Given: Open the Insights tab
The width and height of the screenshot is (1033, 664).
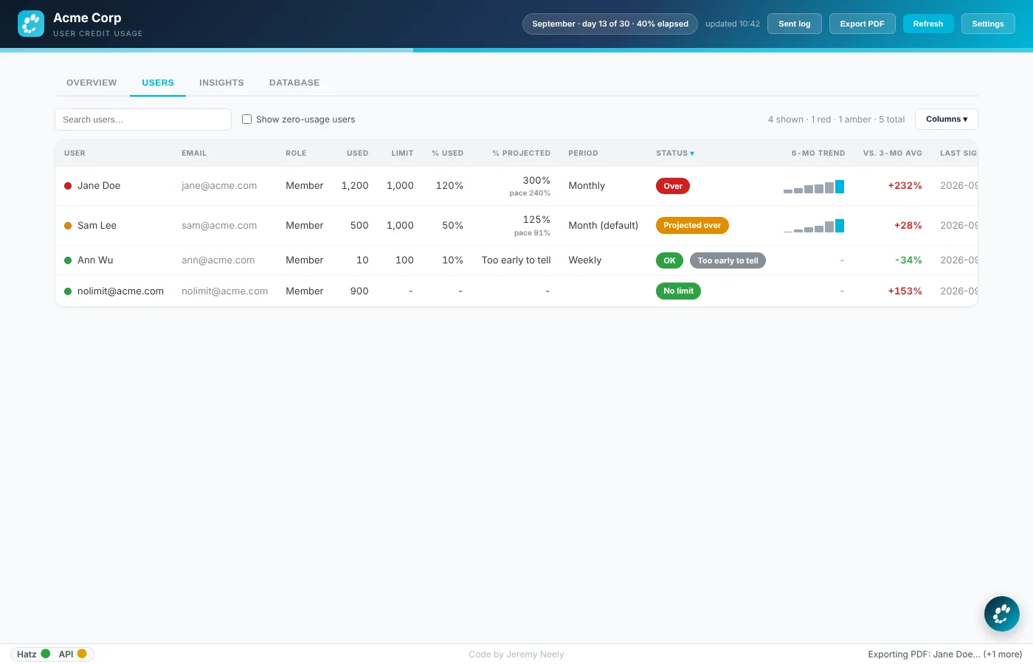Looking at the screenshot, I should [221, 83].
